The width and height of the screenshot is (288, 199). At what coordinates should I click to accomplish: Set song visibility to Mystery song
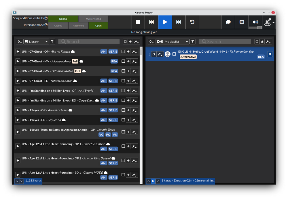(x=93, y=19)
